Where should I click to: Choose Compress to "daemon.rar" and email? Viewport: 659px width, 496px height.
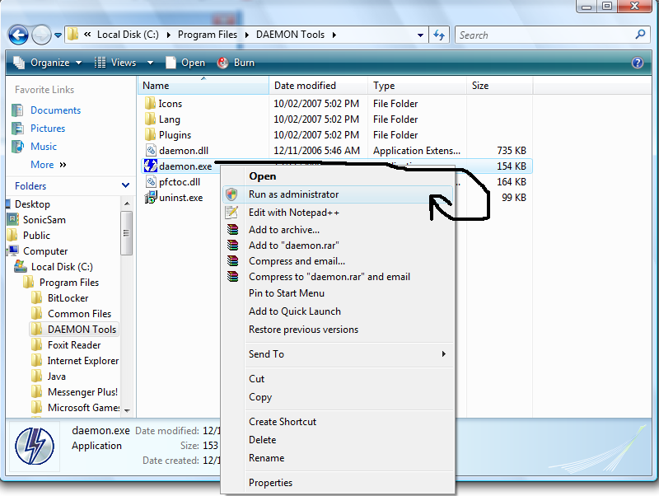pos(338,277)
